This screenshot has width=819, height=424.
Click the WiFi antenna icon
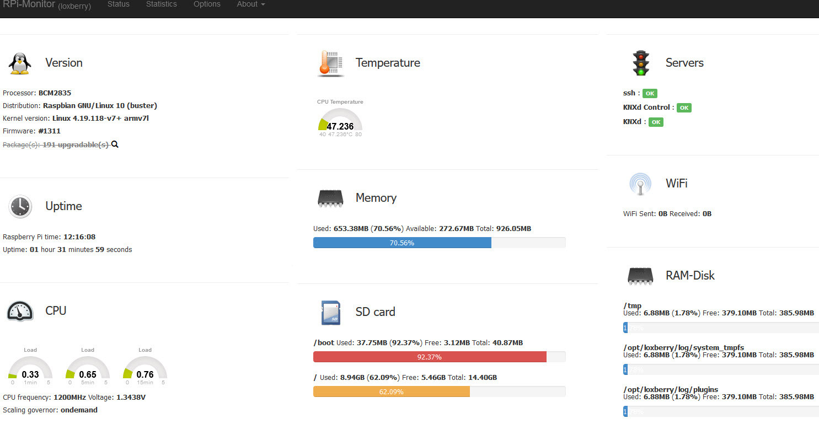(640, 184)
